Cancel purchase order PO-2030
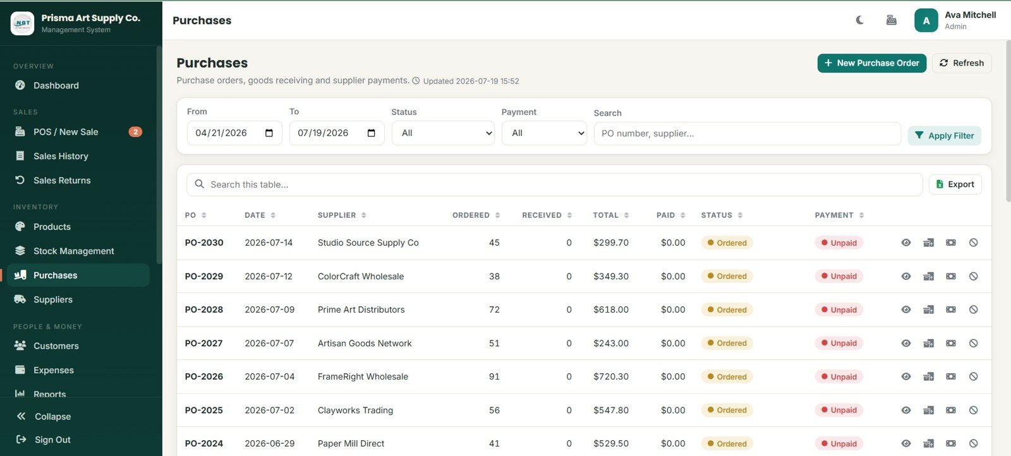1011x456 pixels. pyautogui.click(x=974, y=243)
